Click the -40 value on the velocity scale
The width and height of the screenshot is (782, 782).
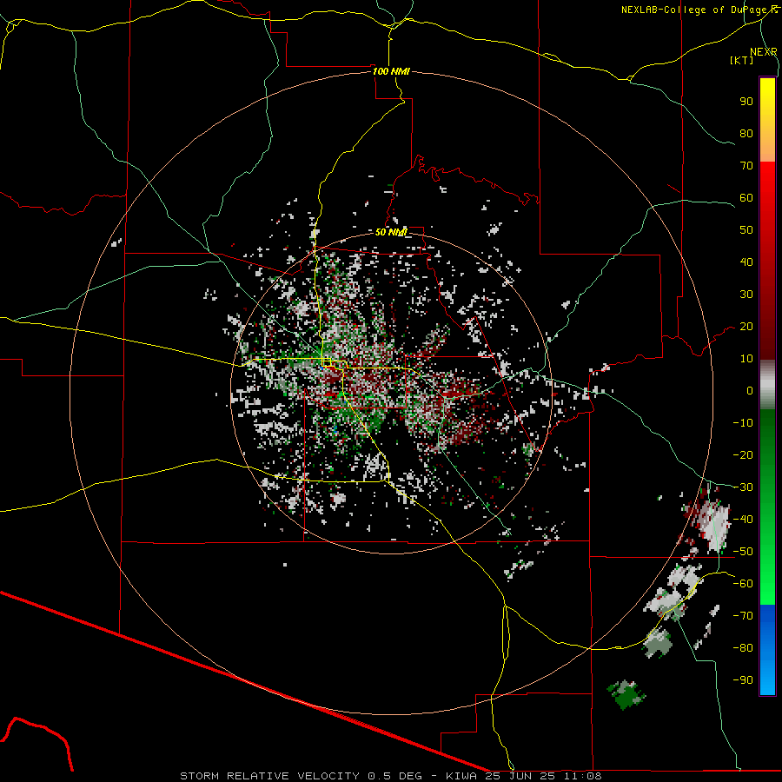pyautogui.click(x=743, y=520)
